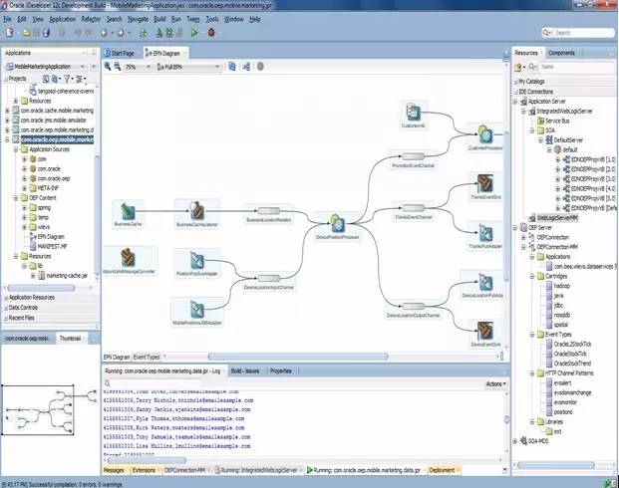Switch to the Components tab

[x=561, y=53]
